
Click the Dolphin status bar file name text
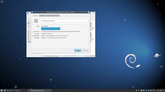(51, 56)
